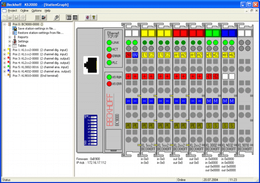The height and width of the screenshot is (183, 260).
Task: Expand Pos 5 KL3002 node
Action: click(4, 67)
